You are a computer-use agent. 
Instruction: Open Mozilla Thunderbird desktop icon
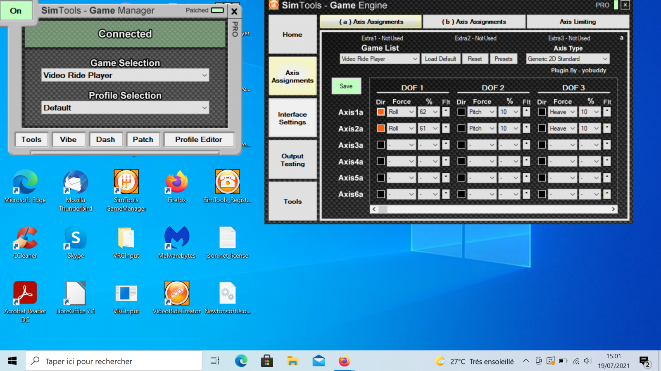click(x=76, y=183)
